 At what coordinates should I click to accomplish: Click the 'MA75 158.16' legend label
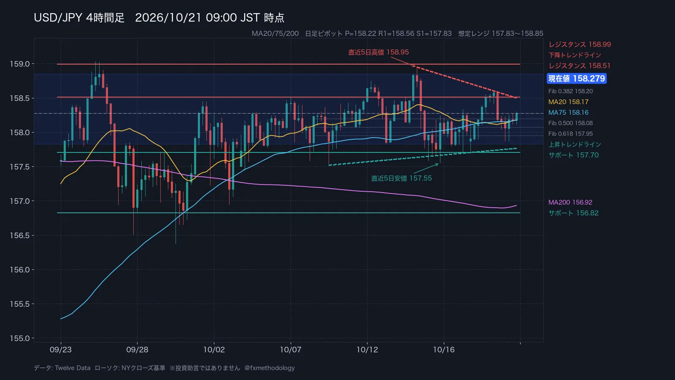pyautogui.click(x=568, y=112)
